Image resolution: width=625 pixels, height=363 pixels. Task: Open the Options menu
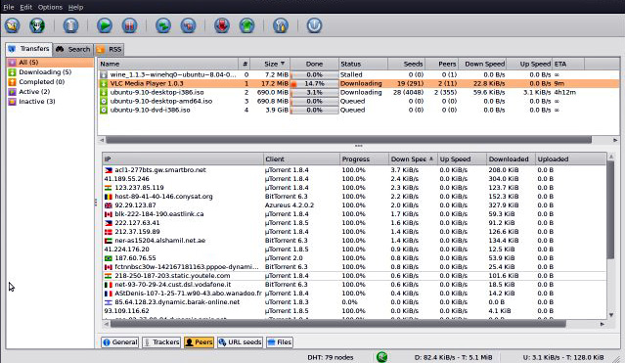pos(50,7)
